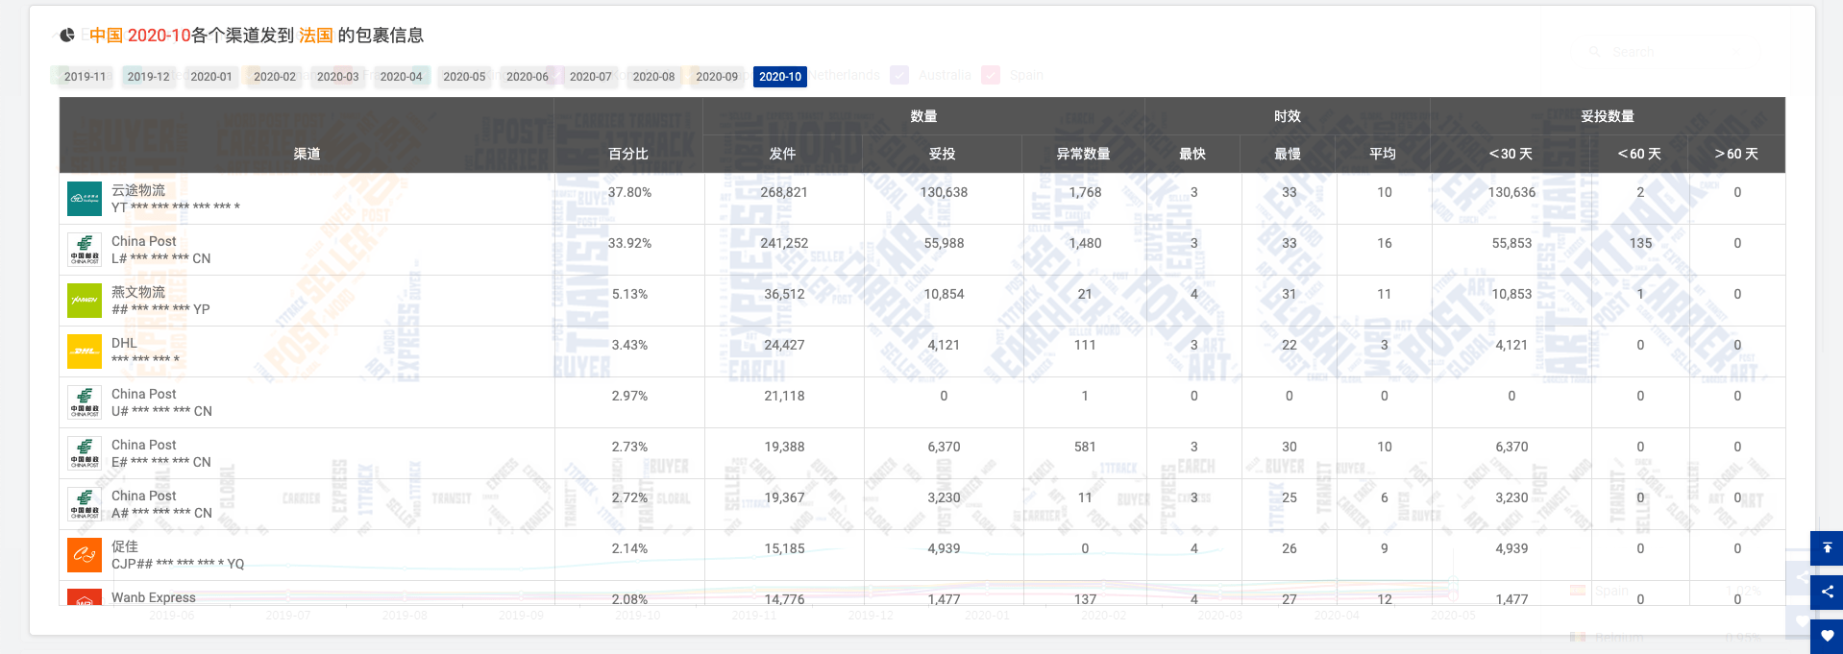Screen dimensions: 1843x654
Task: Click the 最慢 column header
Action: coord(1288,154)
